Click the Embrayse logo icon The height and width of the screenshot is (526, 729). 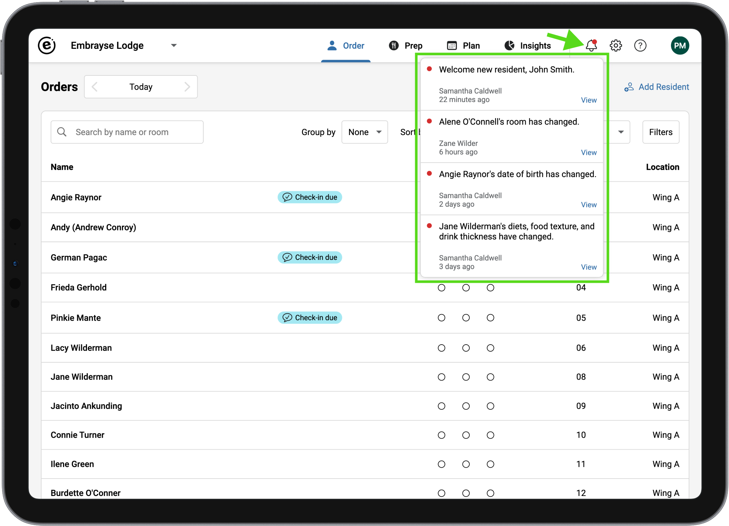pyautogui.click(x=47, y=45)
